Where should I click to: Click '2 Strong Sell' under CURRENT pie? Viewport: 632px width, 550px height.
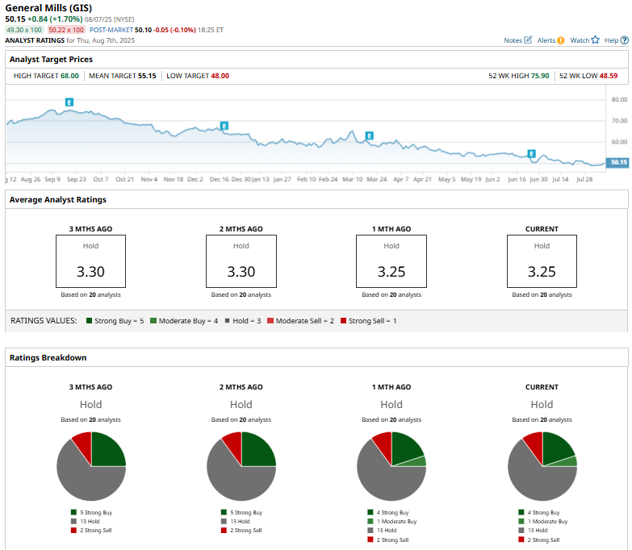point(543,540)
